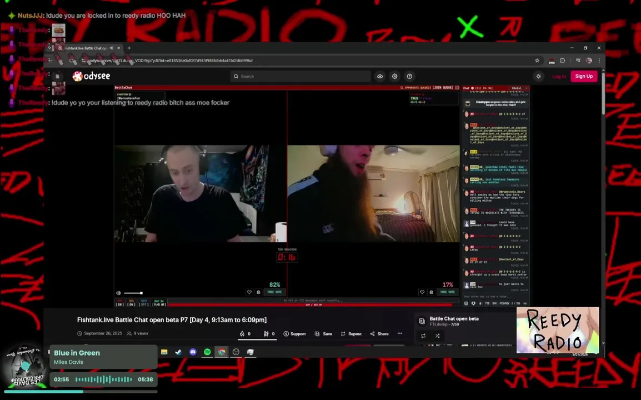Screen dimensions: 641x400
Task: Click the left player's FREE VOTE button
Action: pos(274,292)
